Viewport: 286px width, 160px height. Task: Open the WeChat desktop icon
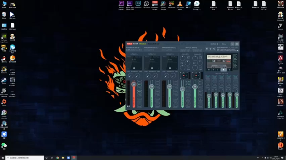4,146
